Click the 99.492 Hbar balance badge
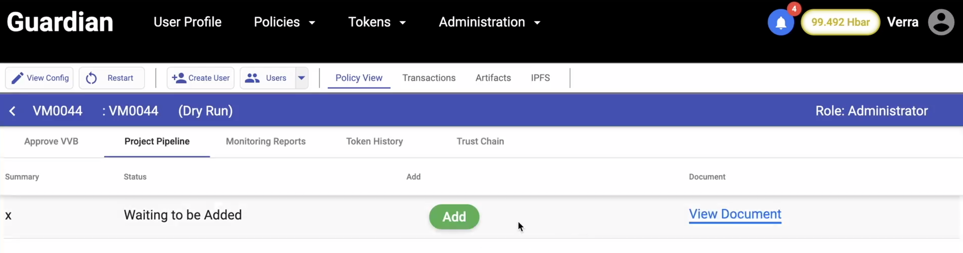The height and width of the screenshot is (253, 963). pos(840,23)
